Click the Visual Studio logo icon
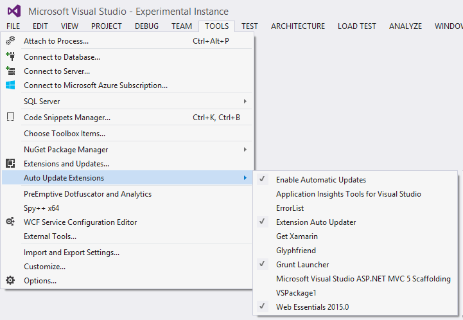 click(14, 11)
